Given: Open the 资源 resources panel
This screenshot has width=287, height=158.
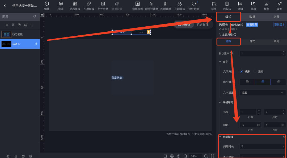Looking at the screenshot, I should [61, 6].
